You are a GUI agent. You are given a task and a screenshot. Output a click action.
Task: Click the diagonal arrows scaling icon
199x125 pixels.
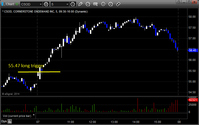(118, 4)
